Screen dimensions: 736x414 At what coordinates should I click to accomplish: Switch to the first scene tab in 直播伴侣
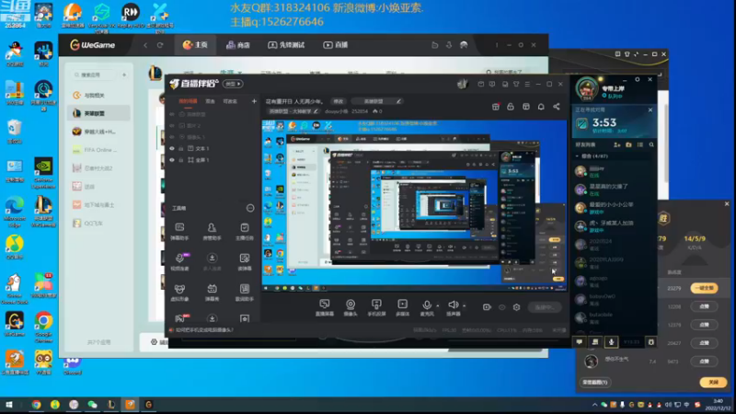point(188,101)
